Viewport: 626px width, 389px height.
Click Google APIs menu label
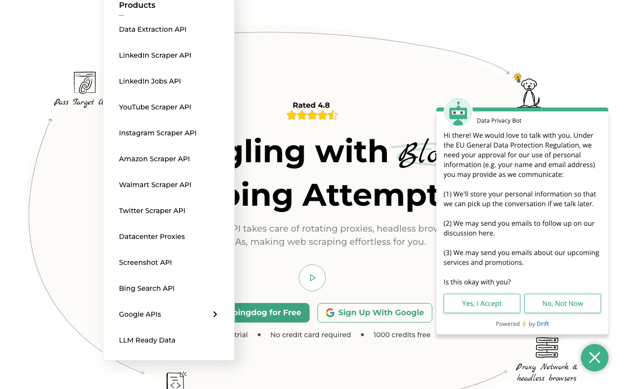(x=140, y=314)
